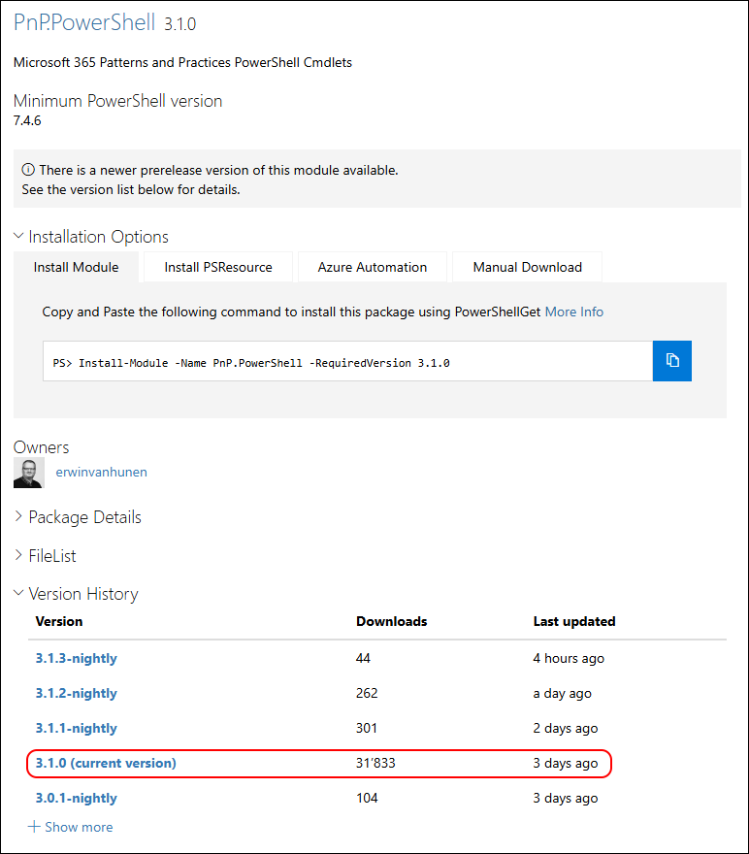Open the 3.1.0 current version link

tap(106, 763)
